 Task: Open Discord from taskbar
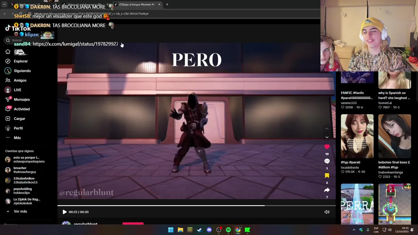point(209,230)
